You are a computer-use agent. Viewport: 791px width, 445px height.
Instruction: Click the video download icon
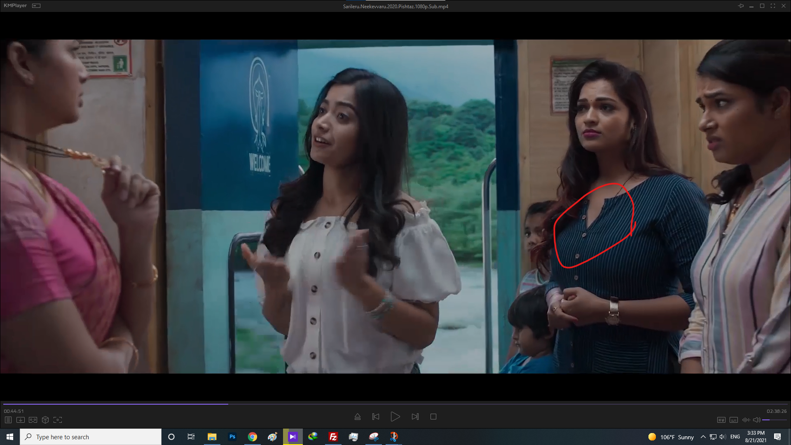[20, 420]
